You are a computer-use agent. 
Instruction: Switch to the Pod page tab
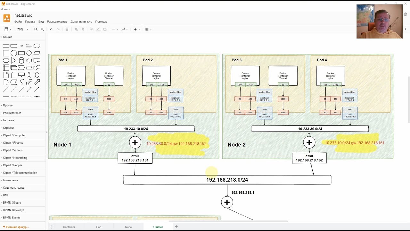click(99, 227)
